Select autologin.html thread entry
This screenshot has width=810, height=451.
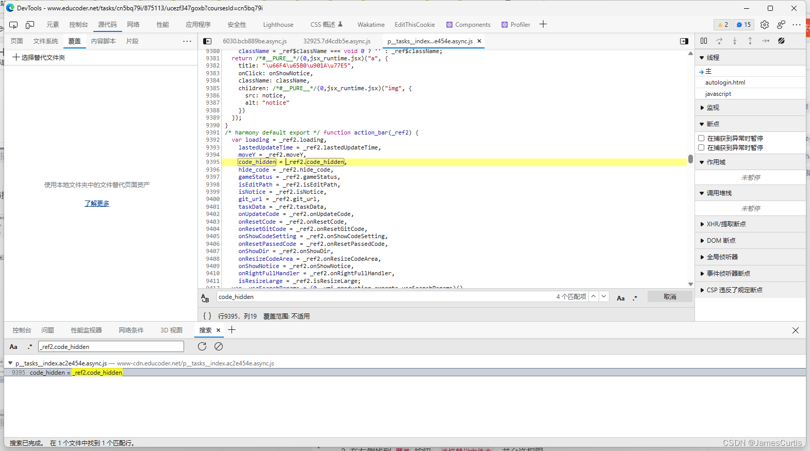pos(725,82)
